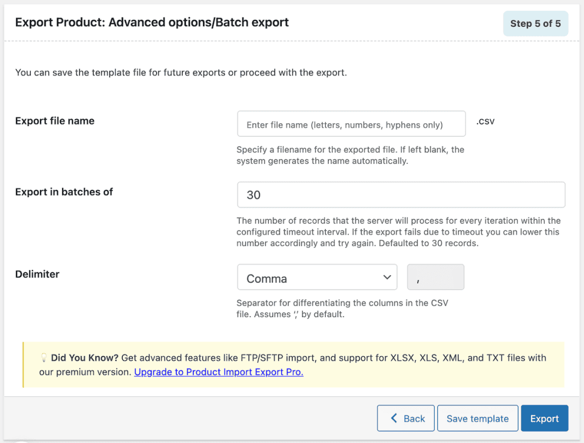Click the 'Defaulted to 30 records' help text
Screen dimensions: 584x443
pyautogui.click(x=399, y=232)
